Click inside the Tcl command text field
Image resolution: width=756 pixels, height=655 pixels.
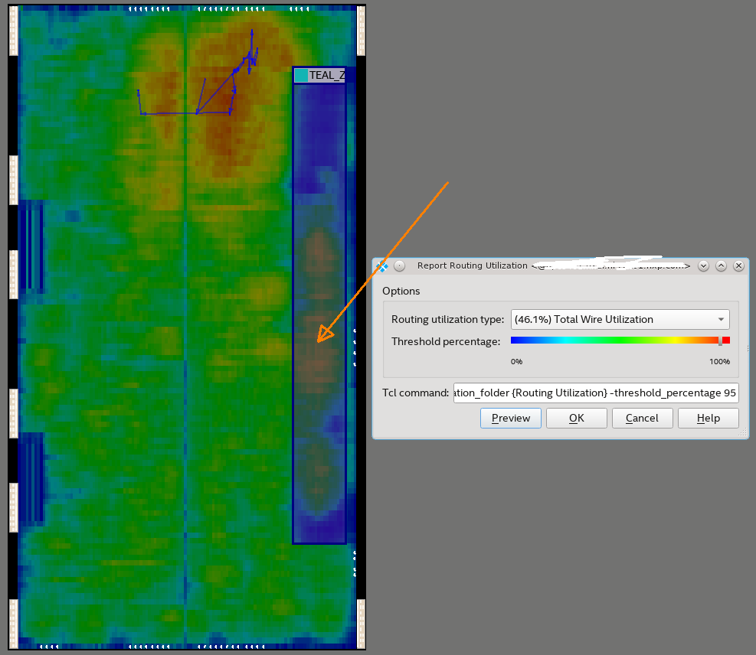point(595,393)
